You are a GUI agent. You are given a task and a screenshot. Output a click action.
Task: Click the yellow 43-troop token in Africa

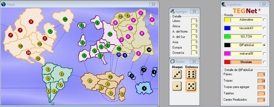point(110,77)
